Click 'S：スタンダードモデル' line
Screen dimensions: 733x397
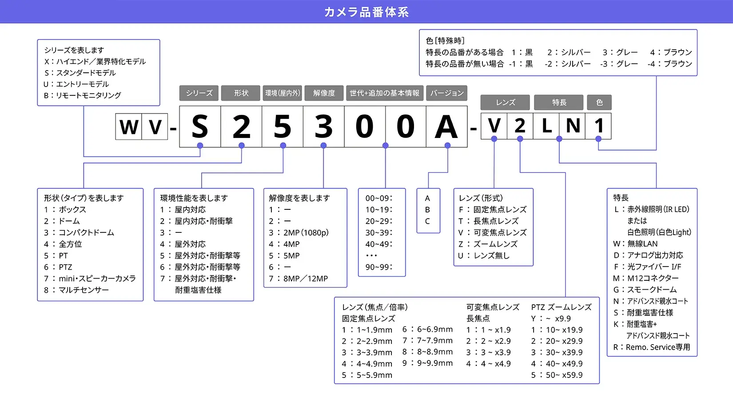coord(80,73)
